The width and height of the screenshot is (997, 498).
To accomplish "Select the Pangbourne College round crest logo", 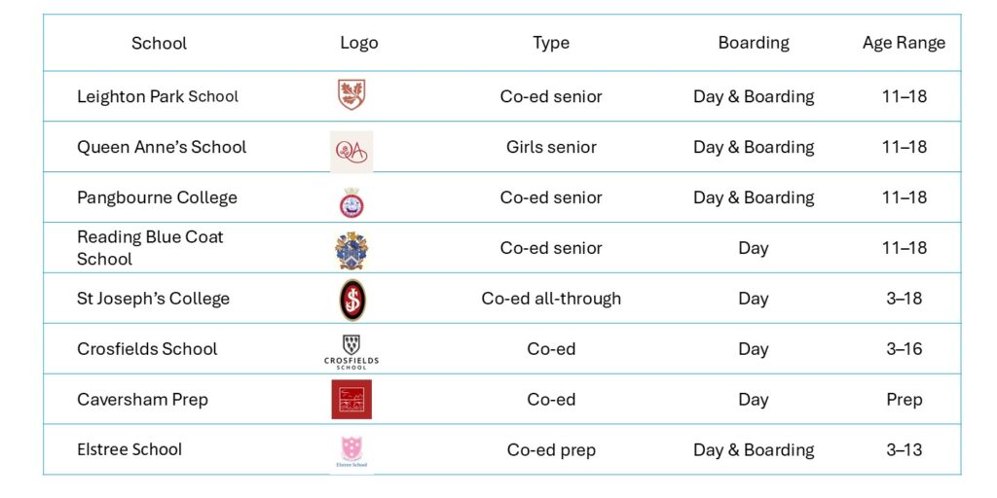I will pos(351,201).
